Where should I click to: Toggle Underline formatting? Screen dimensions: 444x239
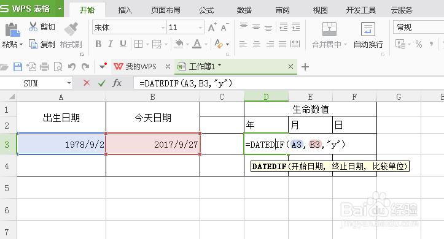(123, 44)
